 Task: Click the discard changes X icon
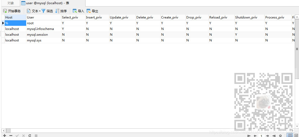tap(24, 135)
